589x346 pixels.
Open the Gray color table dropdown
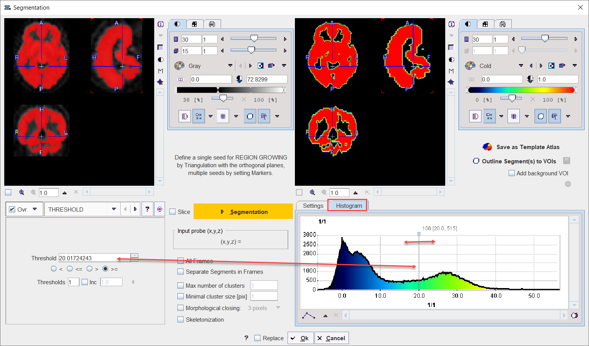(x=230, y=66)
